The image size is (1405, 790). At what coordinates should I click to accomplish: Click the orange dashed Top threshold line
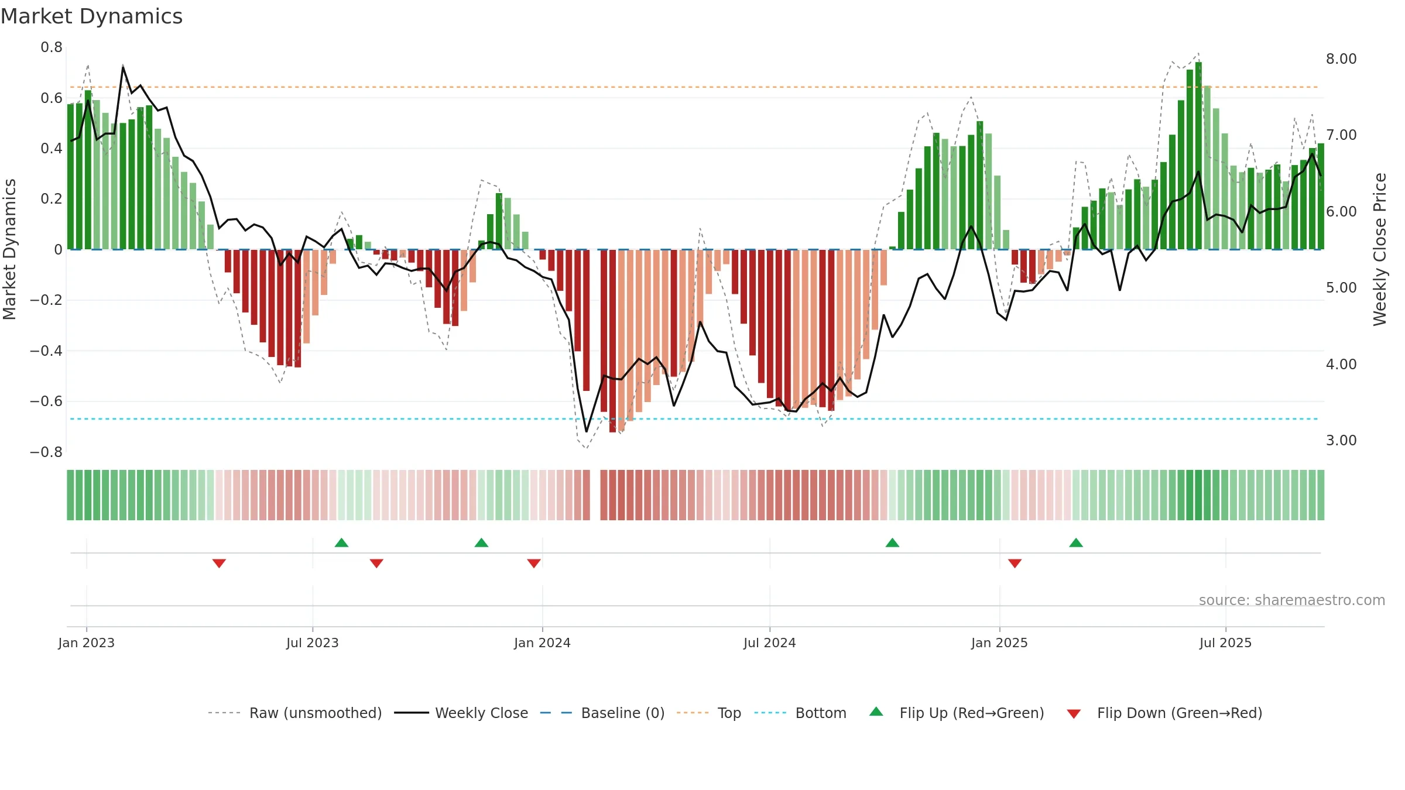694,87
